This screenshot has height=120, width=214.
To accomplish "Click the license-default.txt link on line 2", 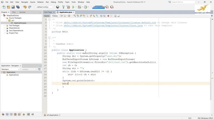I will [x=110, y=23].
